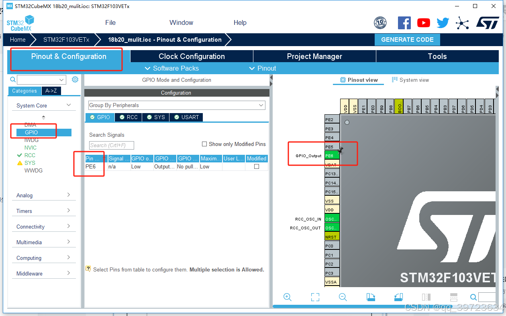
Task: Click the Search Signals input field
Action: click(111, 145)
